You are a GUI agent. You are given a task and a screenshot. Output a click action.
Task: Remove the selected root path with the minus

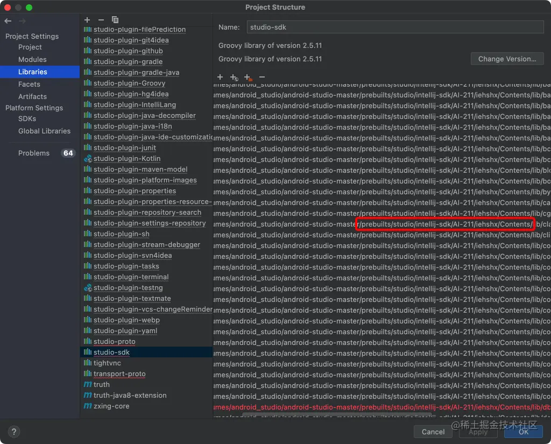point(262,77)
